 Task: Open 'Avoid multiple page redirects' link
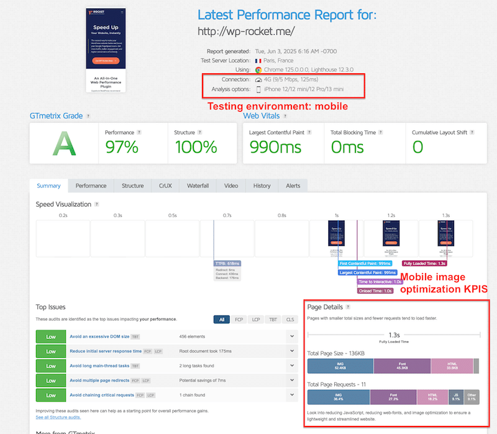[99, 380]
